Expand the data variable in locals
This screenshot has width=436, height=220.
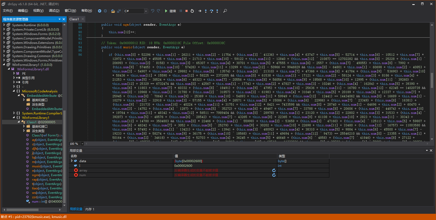coord(72,161)
